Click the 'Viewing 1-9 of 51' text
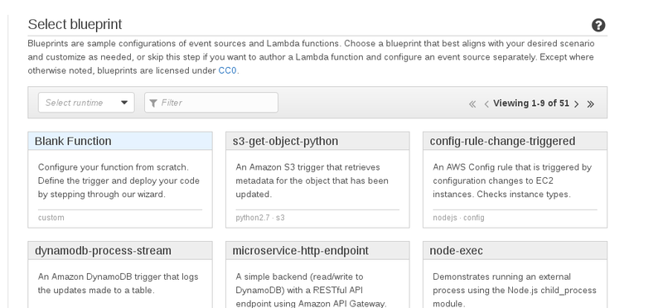The width and height of the screenshot is (663, 308). [531, 103]
